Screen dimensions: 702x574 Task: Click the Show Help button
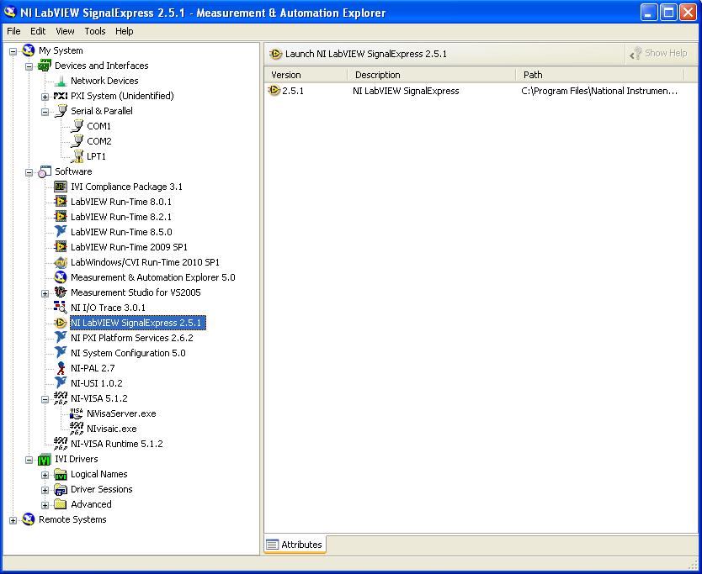pyautogui.click(x=658, y=53)
